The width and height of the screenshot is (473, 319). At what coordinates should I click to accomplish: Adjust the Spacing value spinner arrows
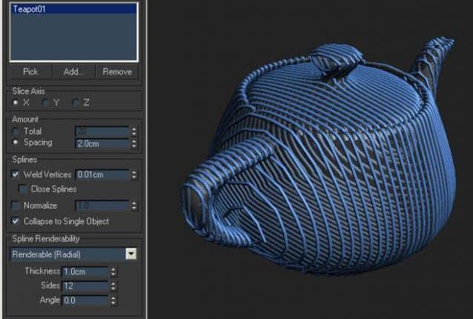pos(134,143)
